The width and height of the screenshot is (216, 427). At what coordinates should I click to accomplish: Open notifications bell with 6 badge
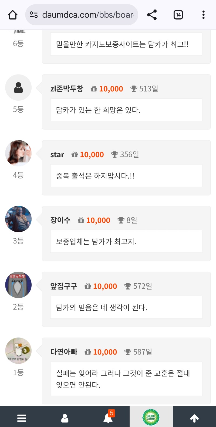[108, 418]
